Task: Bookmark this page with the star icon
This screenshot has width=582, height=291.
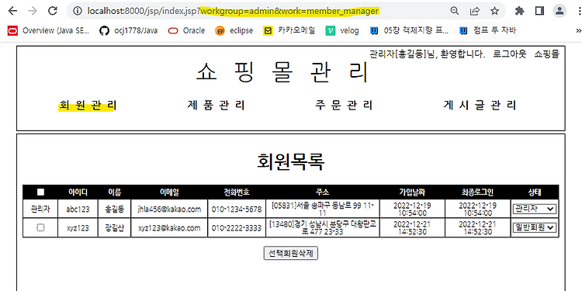Action: 494,11
